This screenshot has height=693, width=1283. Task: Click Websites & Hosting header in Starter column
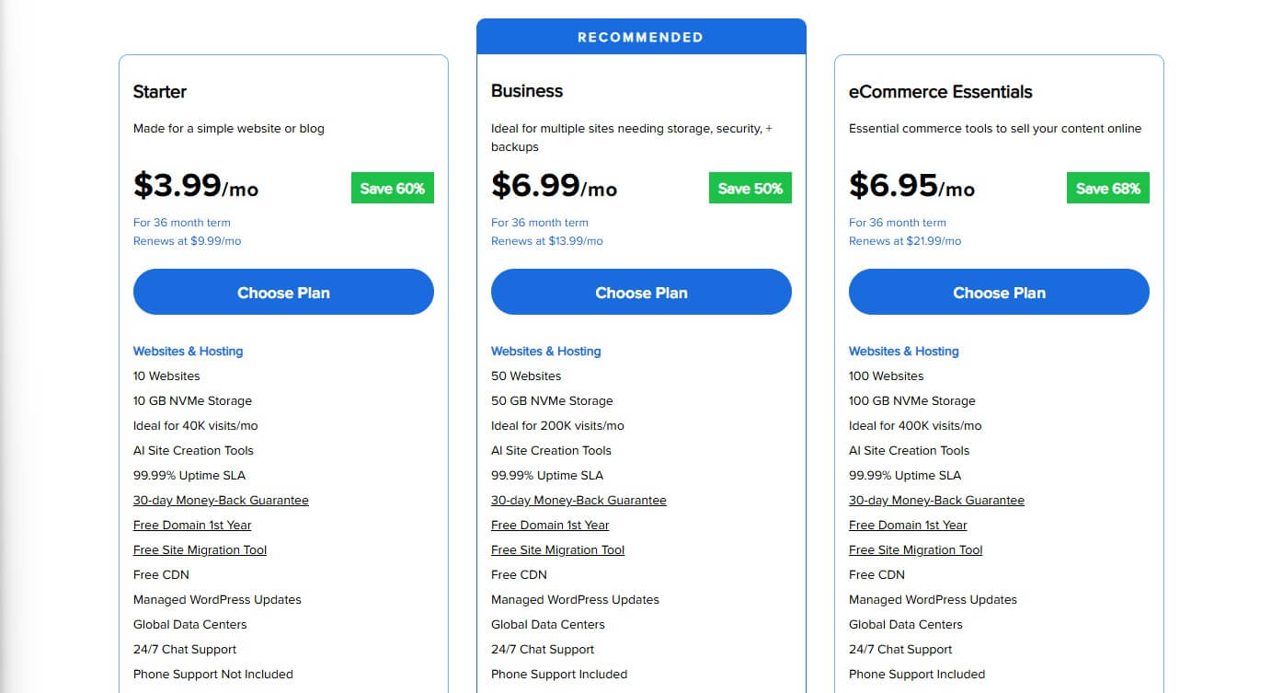(x=188, y=351)
